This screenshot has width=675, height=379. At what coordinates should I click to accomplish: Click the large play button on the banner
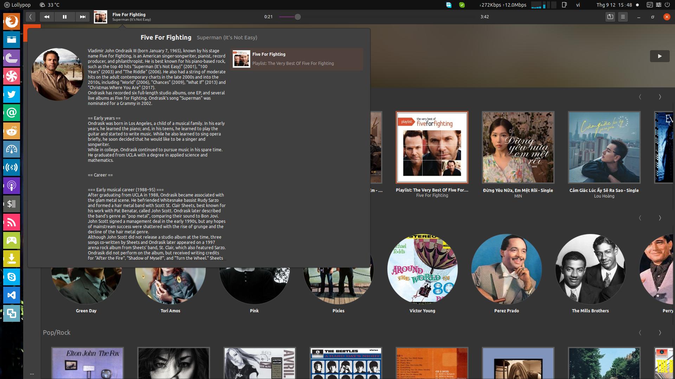click(x=660, y=56)
